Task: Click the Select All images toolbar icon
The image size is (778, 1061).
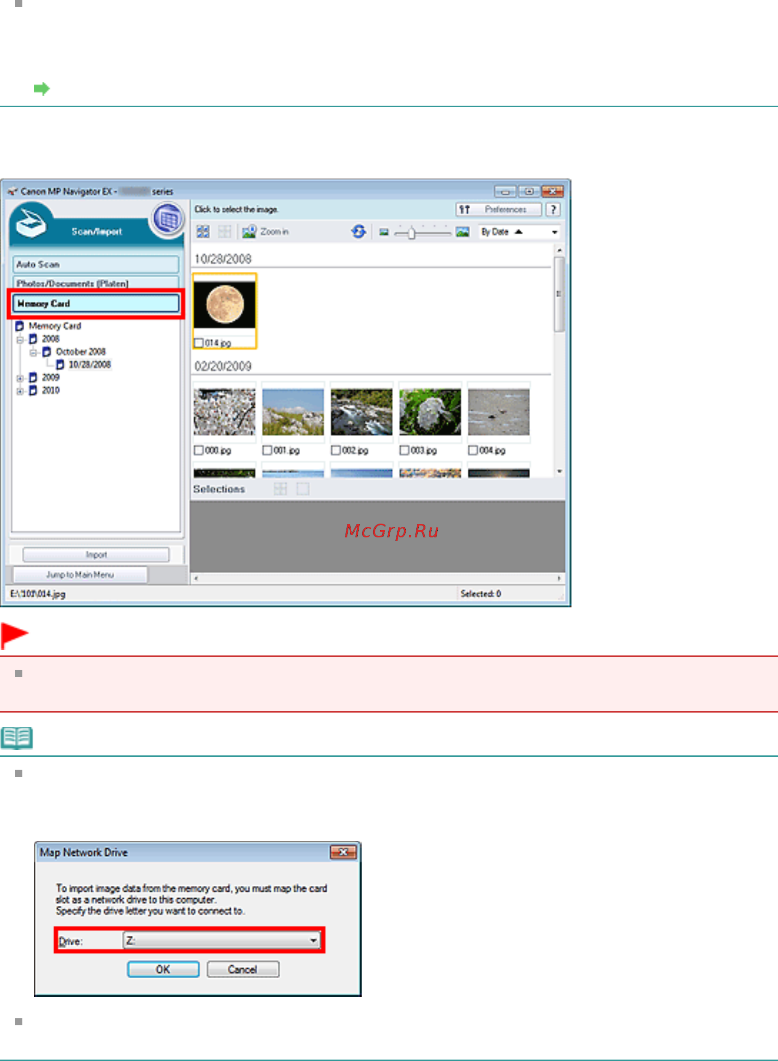Action: coord(203,232)
